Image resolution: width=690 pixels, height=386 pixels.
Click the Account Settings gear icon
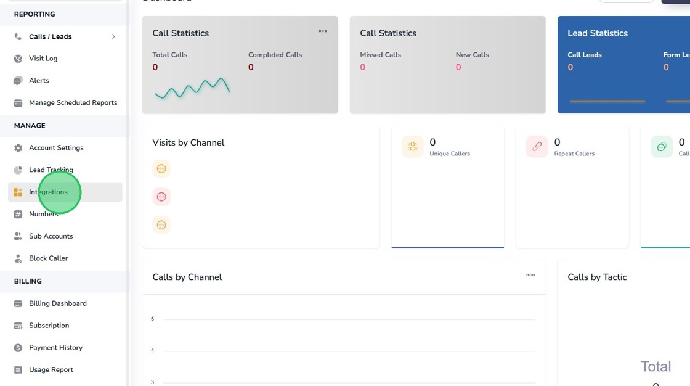pos(18,148)
